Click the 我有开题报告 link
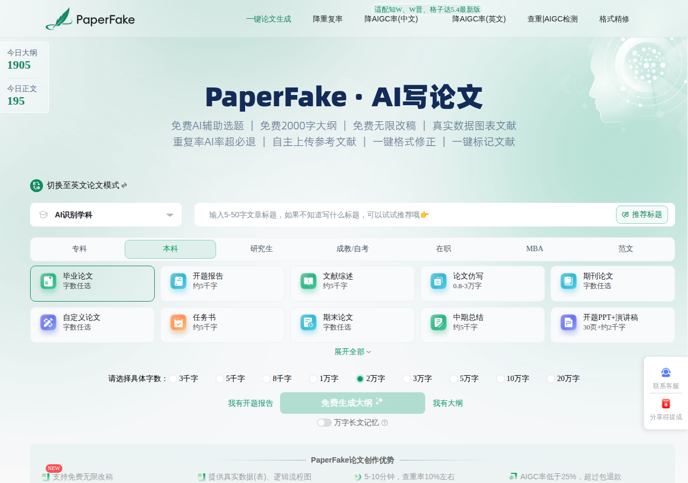Screen dimensions: 688x483 click(x=250, y=403)
